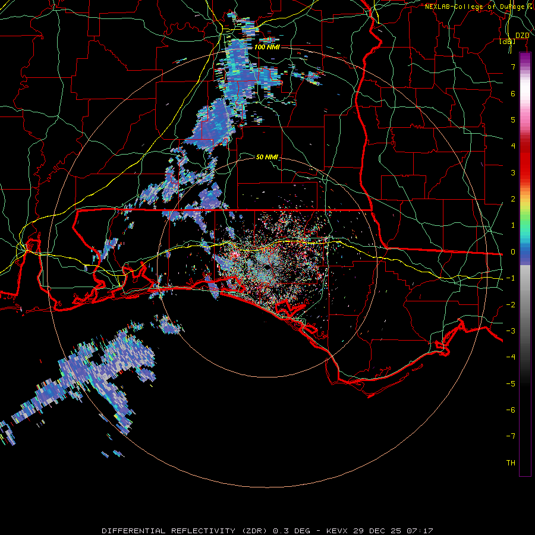Screen dimensions: 535x535
Task: Click the KEVX station identifier
Action: (337, 531)
